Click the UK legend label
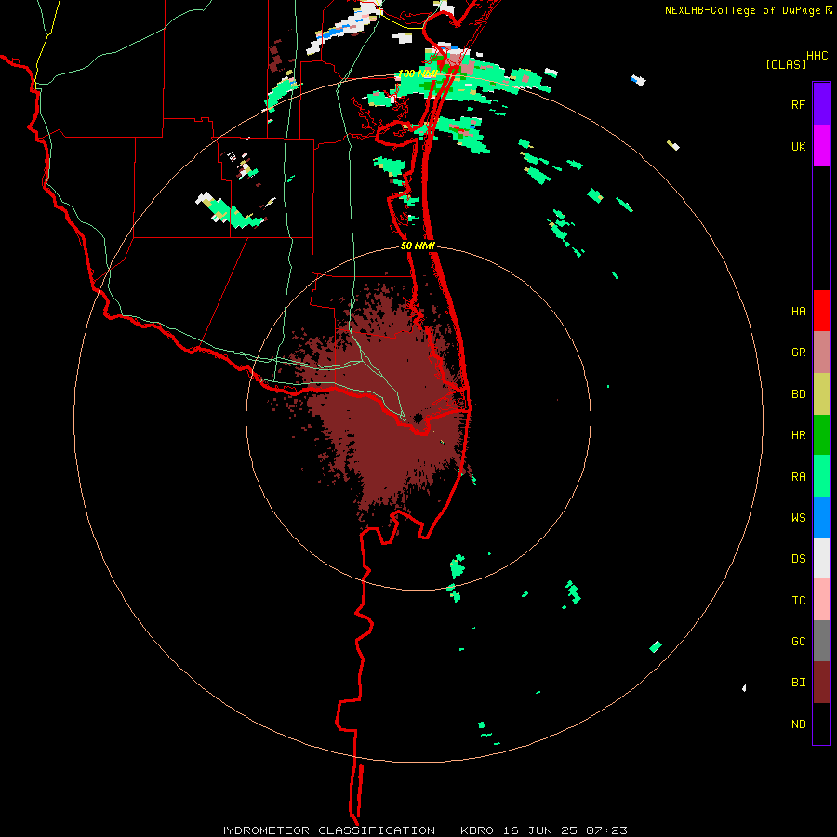The height and width of the screenshot is (837, 837). coord(798,146)
